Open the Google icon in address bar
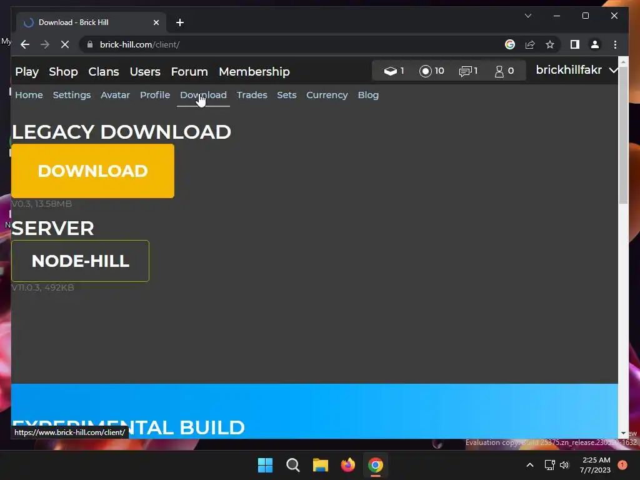640x480 pixels. pos(510,44)
